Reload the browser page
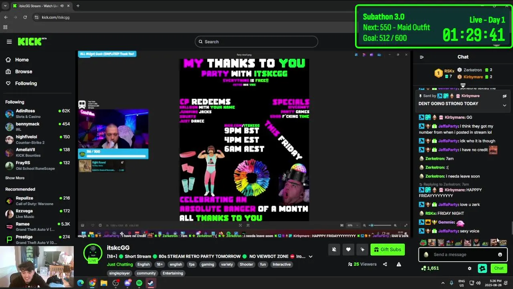 (25, 17)
